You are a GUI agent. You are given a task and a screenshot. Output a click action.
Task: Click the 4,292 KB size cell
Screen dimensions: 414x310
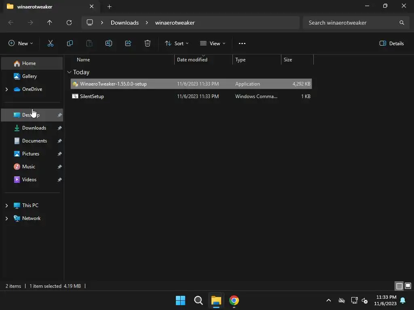tap(301, 84)
